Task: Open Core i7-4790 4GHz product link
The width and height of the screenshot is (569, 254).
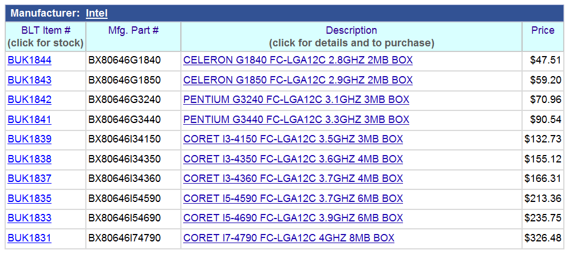Action: click(289, 238)
